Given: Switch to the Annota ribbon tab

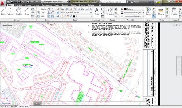Looking at the screenshot, I should 28,5.
